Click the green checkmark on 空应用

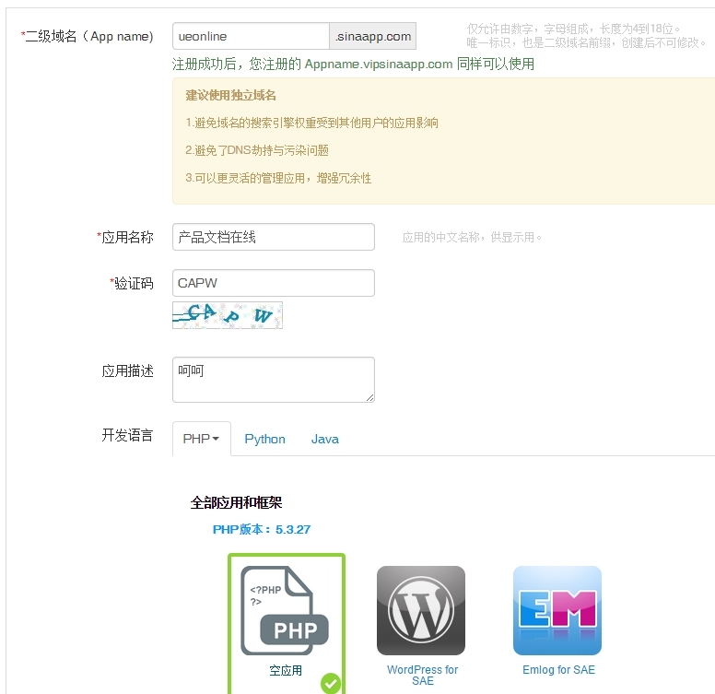pos(331,683)
